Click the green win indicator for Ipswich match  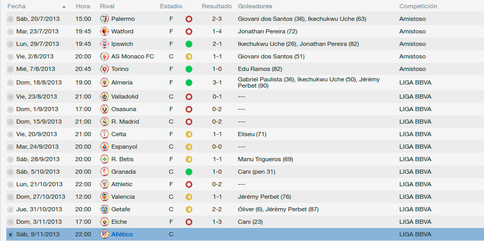[x=189, y=44]
